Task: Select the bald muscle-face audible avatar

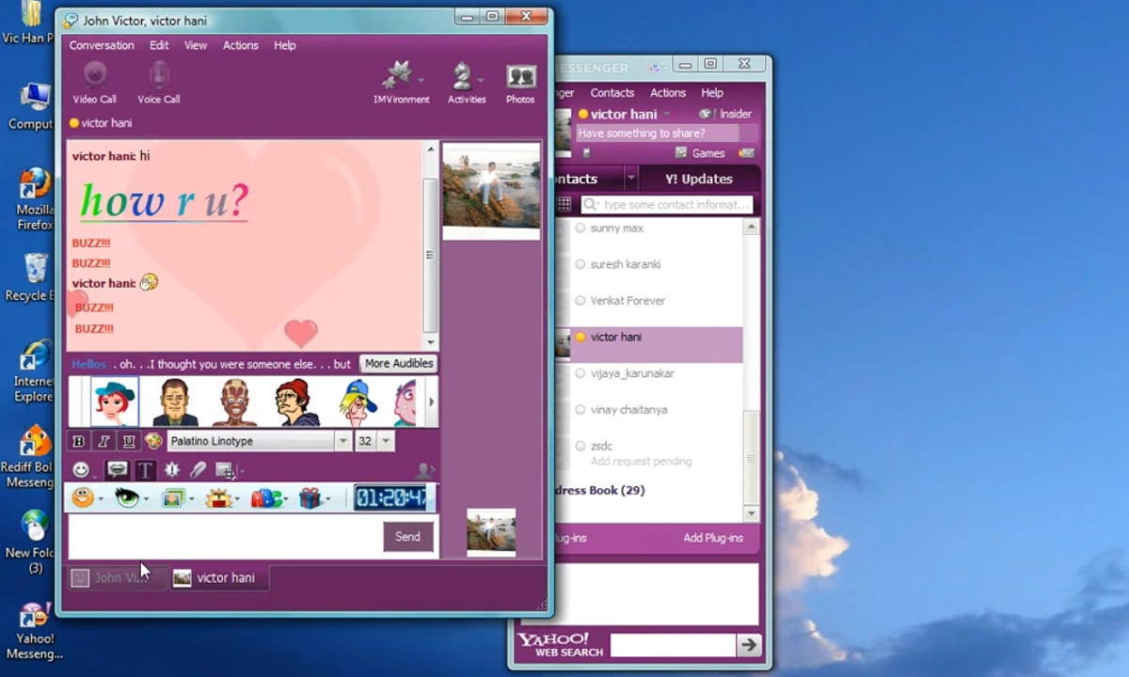Action: click(x=233, y=402)
